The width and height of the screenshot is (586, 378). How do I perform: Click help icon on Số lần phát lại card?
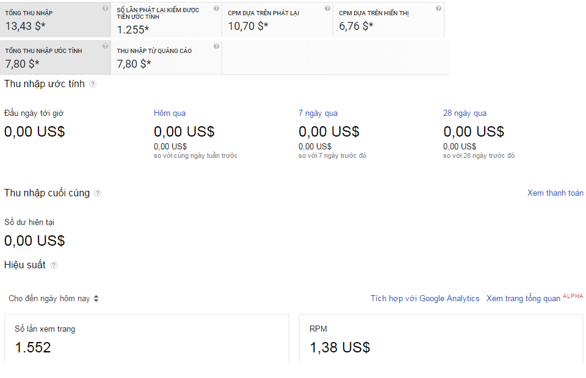[x=216, y=9]
